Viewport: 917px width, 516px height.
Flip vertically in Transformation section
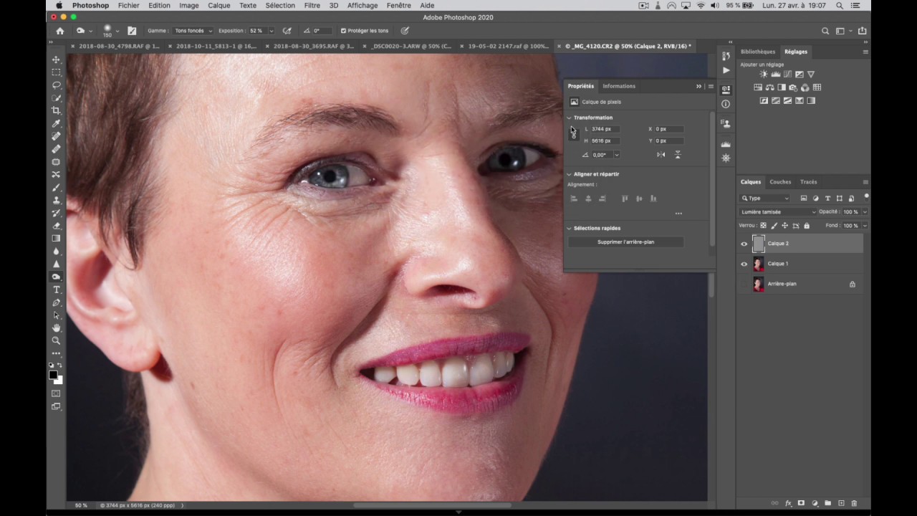(x=678, y=154)
